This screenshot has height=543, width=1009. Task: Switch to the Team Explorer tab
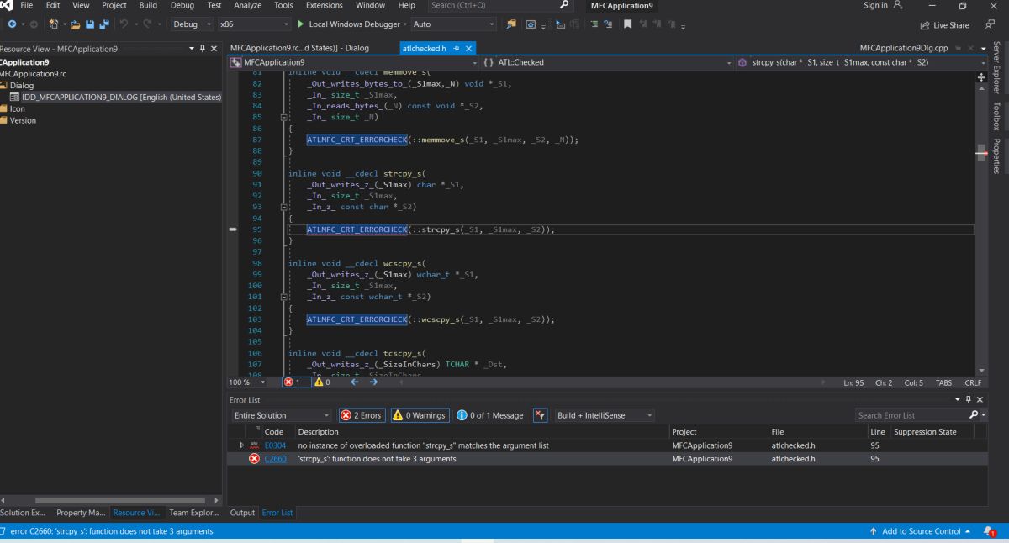tap(194, 513)
